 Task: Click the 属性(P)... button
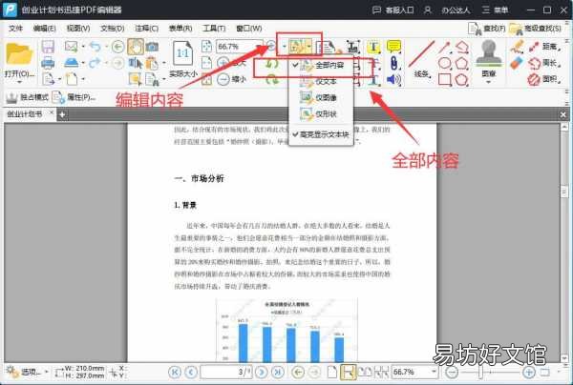(x=74, y=97)
